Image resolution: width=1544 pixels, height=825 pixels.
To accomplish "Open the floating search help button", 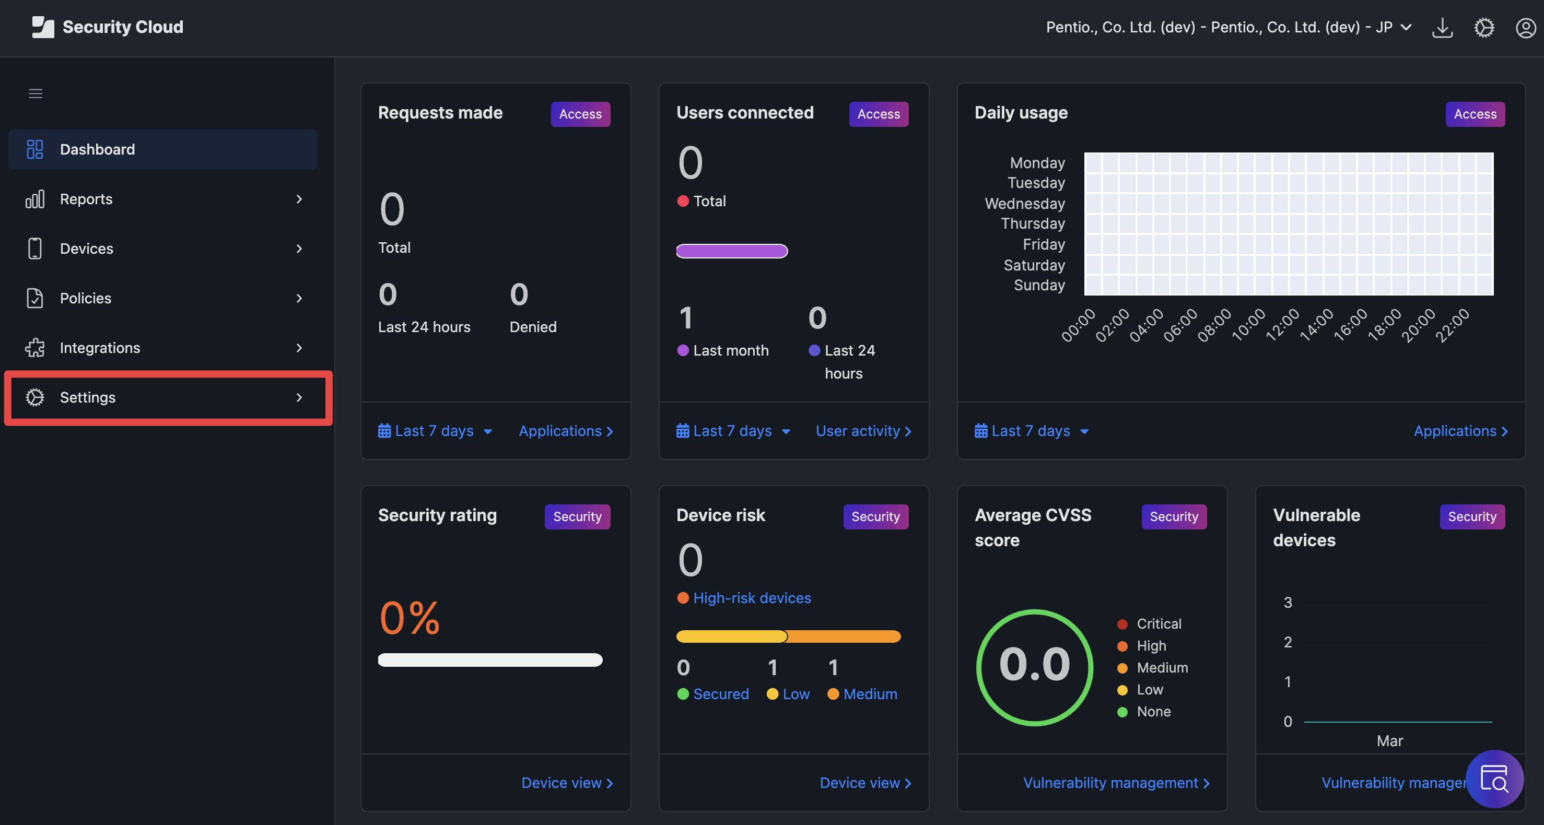I will point(1494,779).
